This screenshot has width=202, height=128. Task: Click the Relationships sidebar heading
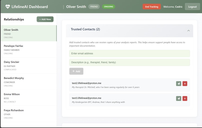pyautogui.click(x=14, y=19)
